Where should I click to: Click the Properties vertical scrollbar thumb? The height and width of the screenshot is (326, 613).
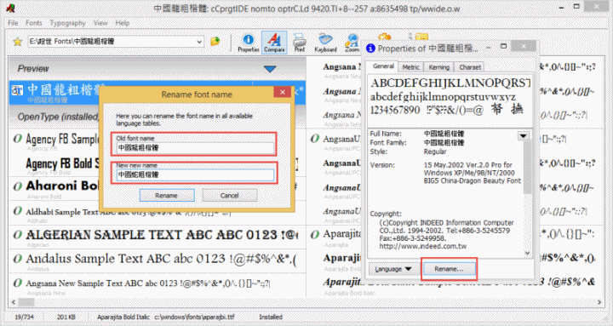click(527, 168)
